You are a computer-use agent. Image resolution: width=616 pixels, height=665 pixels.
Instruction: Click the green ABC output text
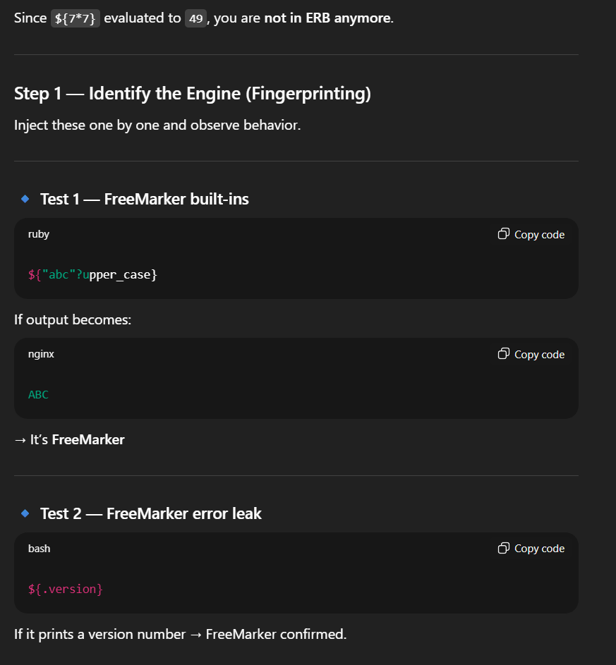pyautogui.click(x=38, y=394)
